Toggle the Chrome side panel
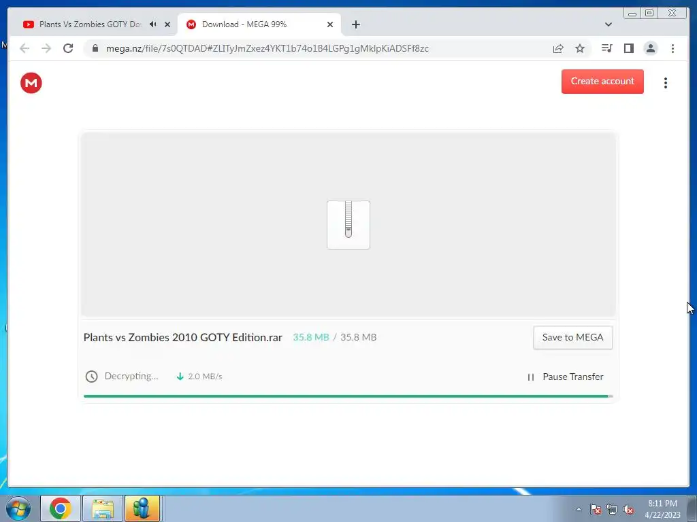Viewport: 697px width, 522px height. (x=628, y=48)
